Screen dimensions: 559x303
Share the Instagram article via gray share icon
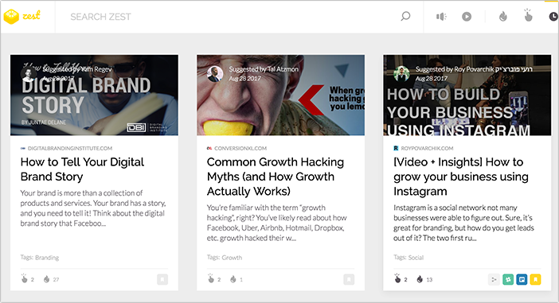tap(494, 279)
